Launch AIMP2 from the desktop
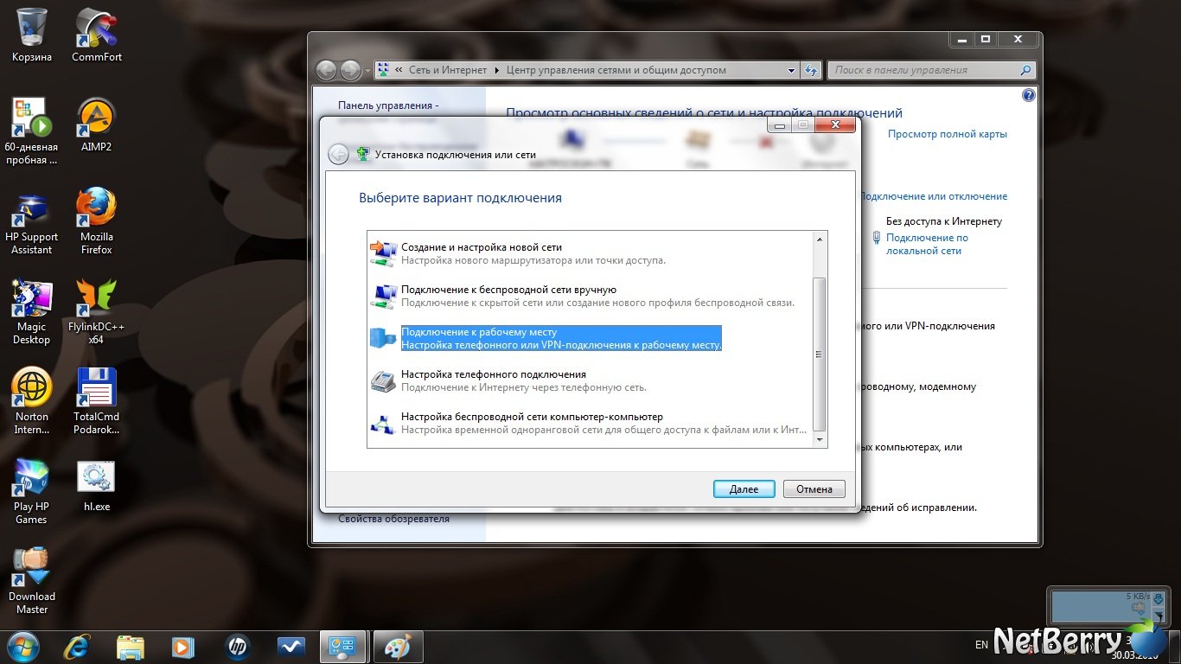 [x=97, y=124]
